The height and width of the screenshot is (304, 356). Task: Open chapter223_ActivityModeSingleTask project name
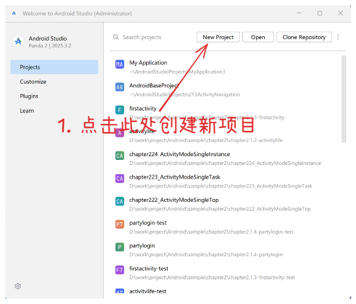click(175, 177)
